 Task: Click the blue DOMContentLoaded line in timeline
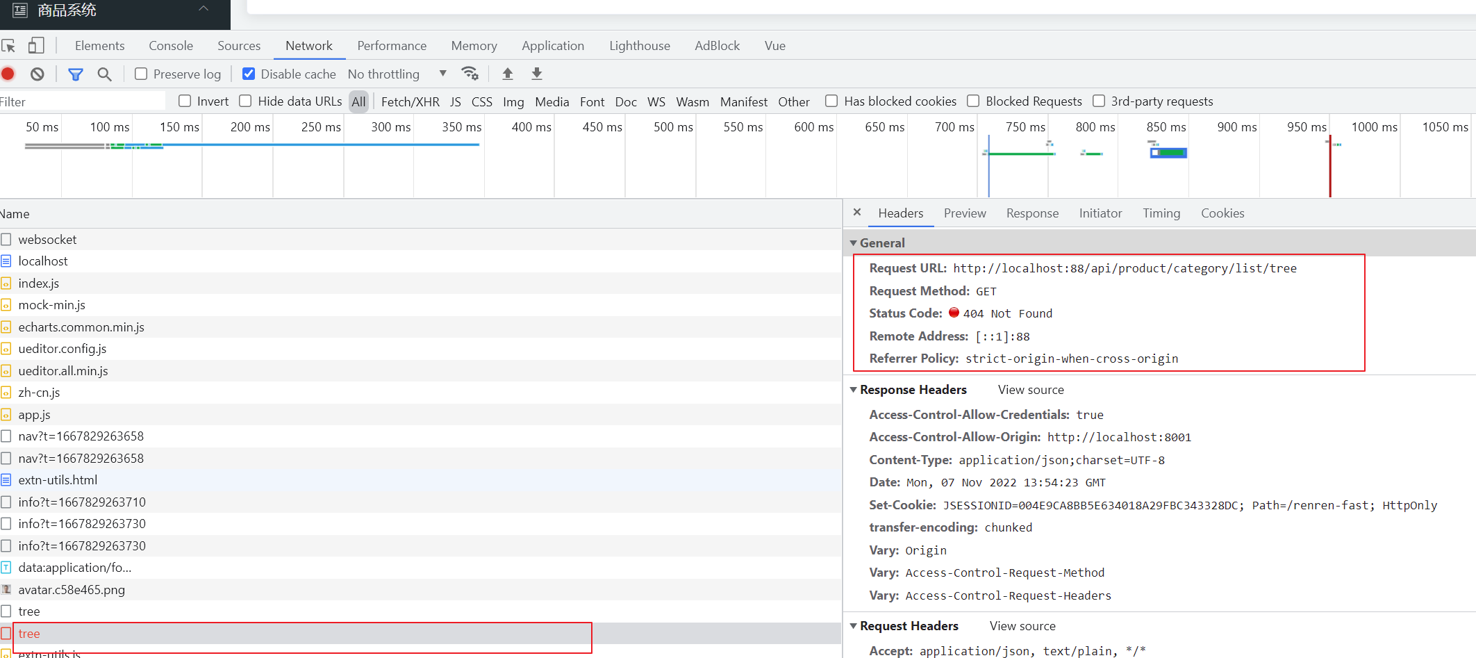point(988,167)
